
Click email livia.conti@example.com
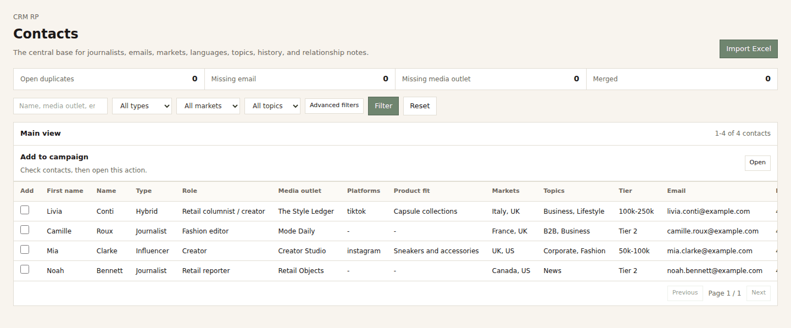point(709,212)
